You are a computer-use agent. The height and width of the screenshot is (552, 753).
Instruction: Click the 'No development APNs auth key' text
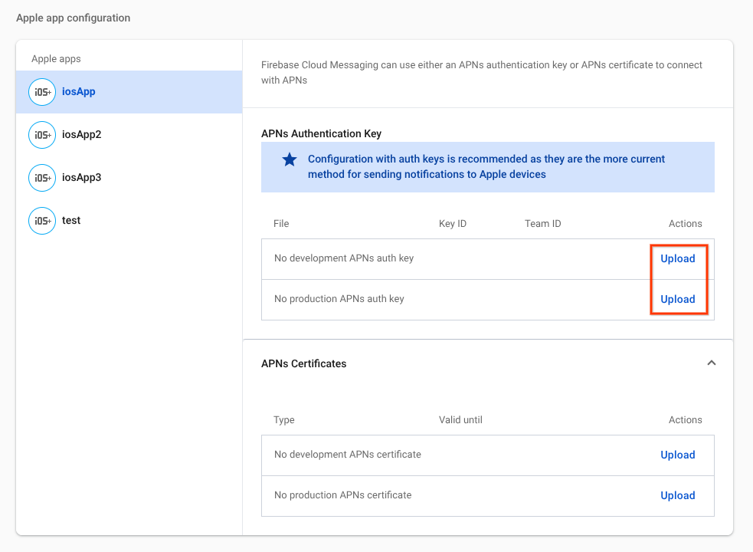(x=344, y=259)
